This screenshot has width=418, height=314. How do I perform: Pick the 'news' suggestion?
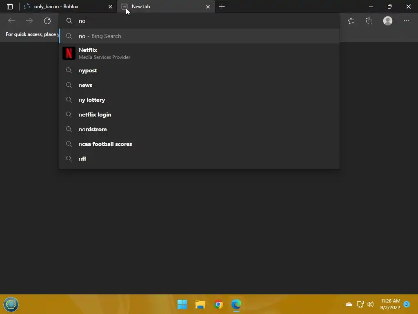tap(199, 85)
